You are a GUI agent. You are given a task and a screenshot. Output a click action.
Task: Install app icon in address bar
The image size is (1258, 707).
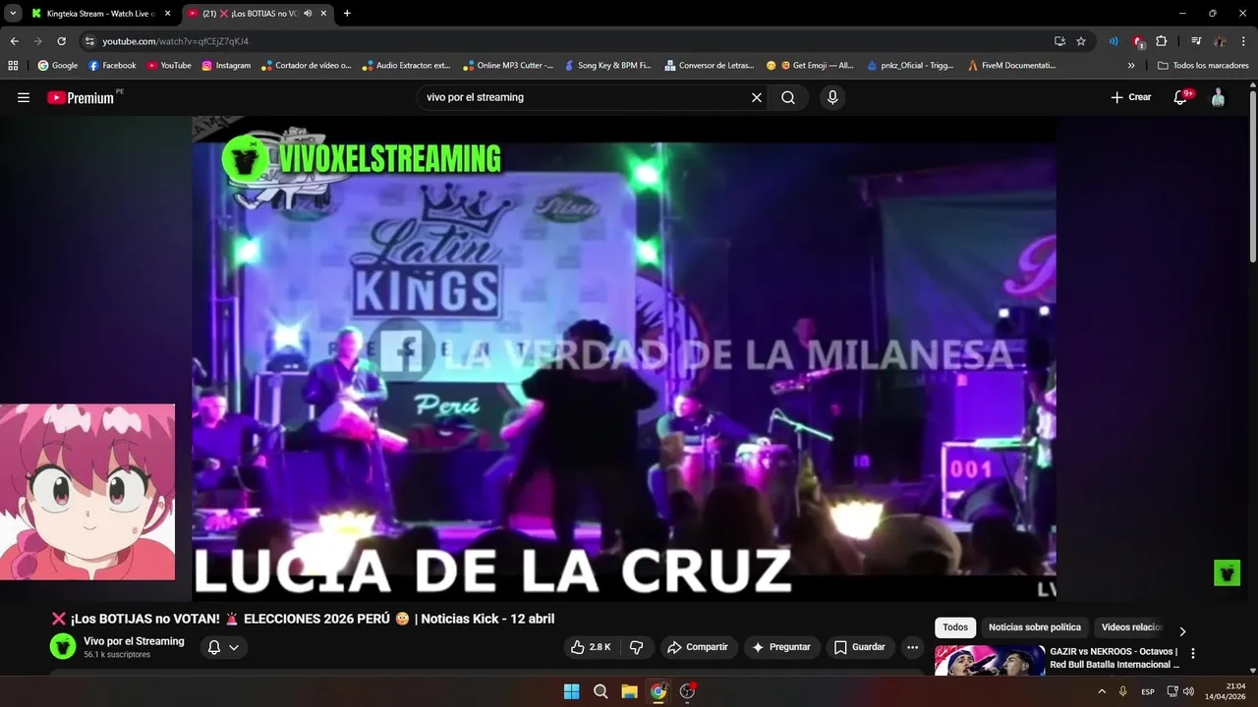click(x=1059, y=41)
